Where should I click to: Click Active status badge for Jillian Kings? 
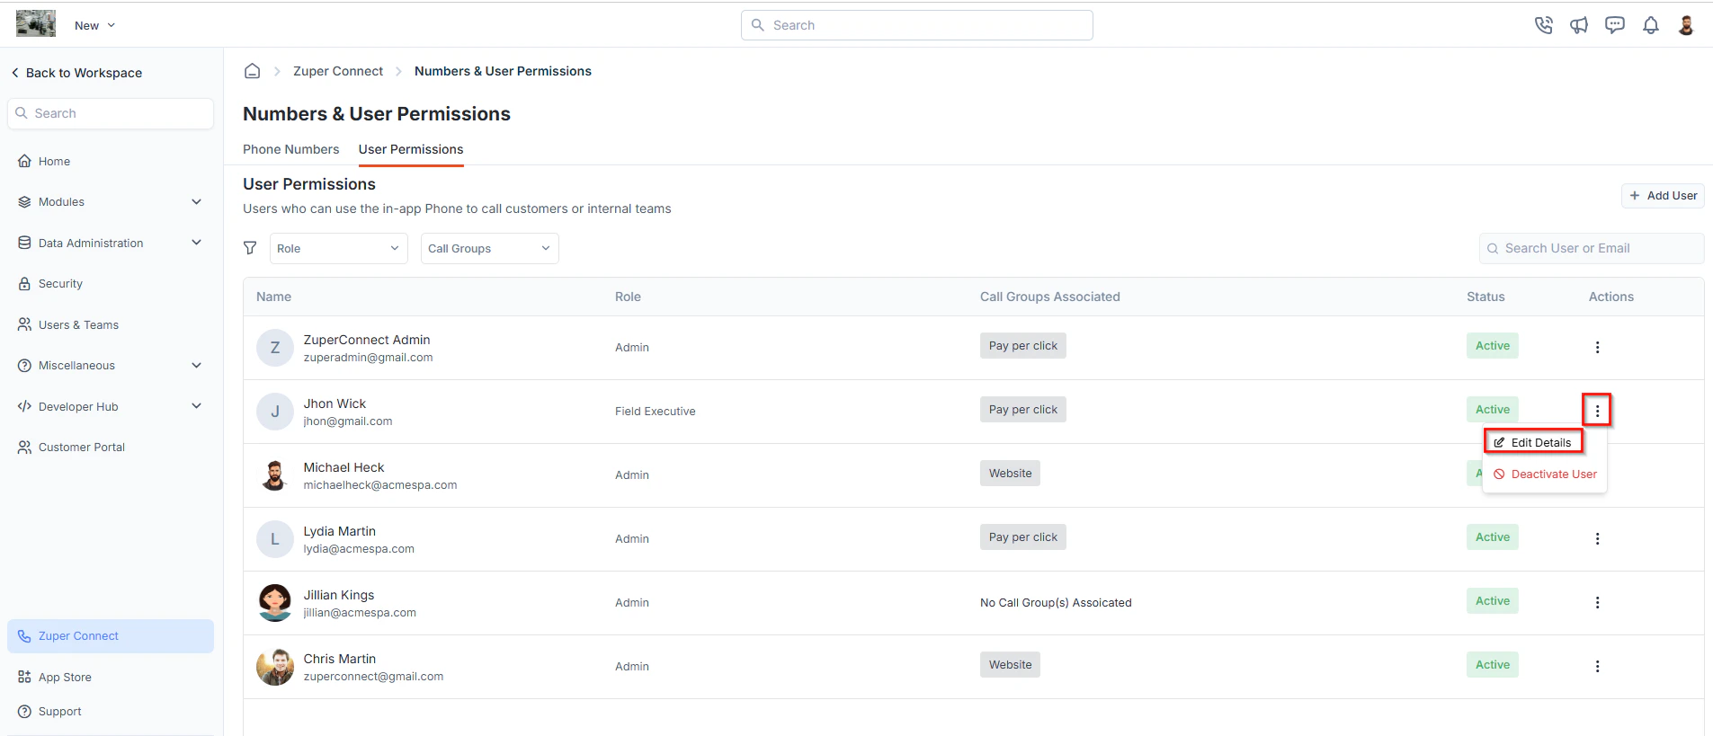coord(1493,601)
